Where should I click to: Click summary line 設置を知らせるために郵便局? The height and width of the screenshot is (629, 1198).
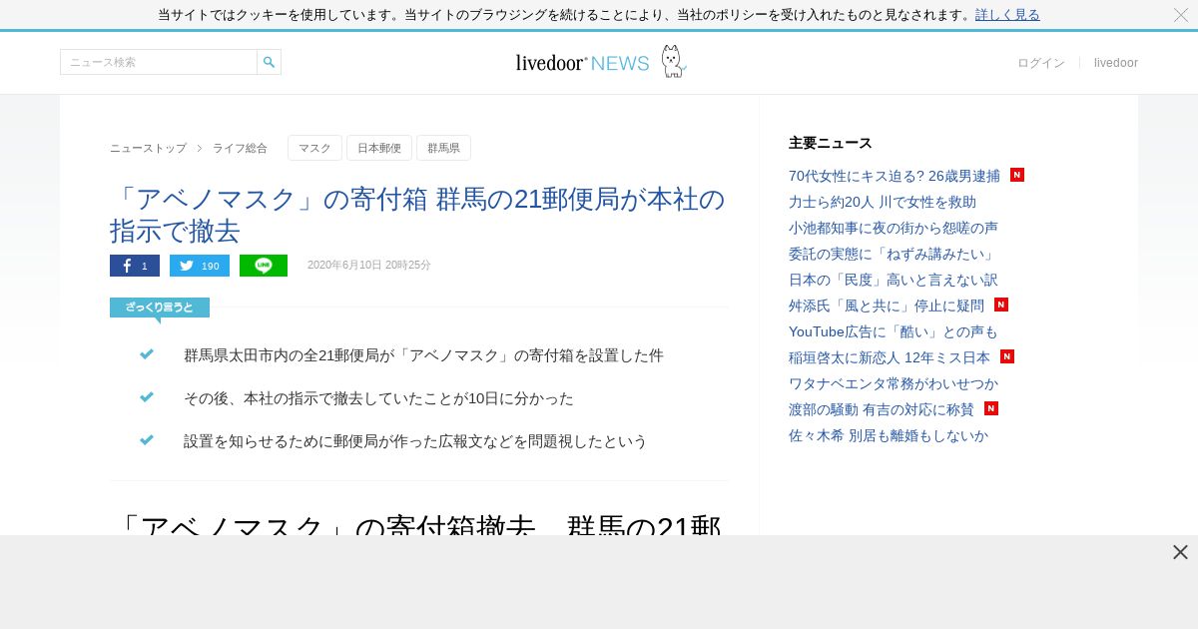tap(415, 441)
